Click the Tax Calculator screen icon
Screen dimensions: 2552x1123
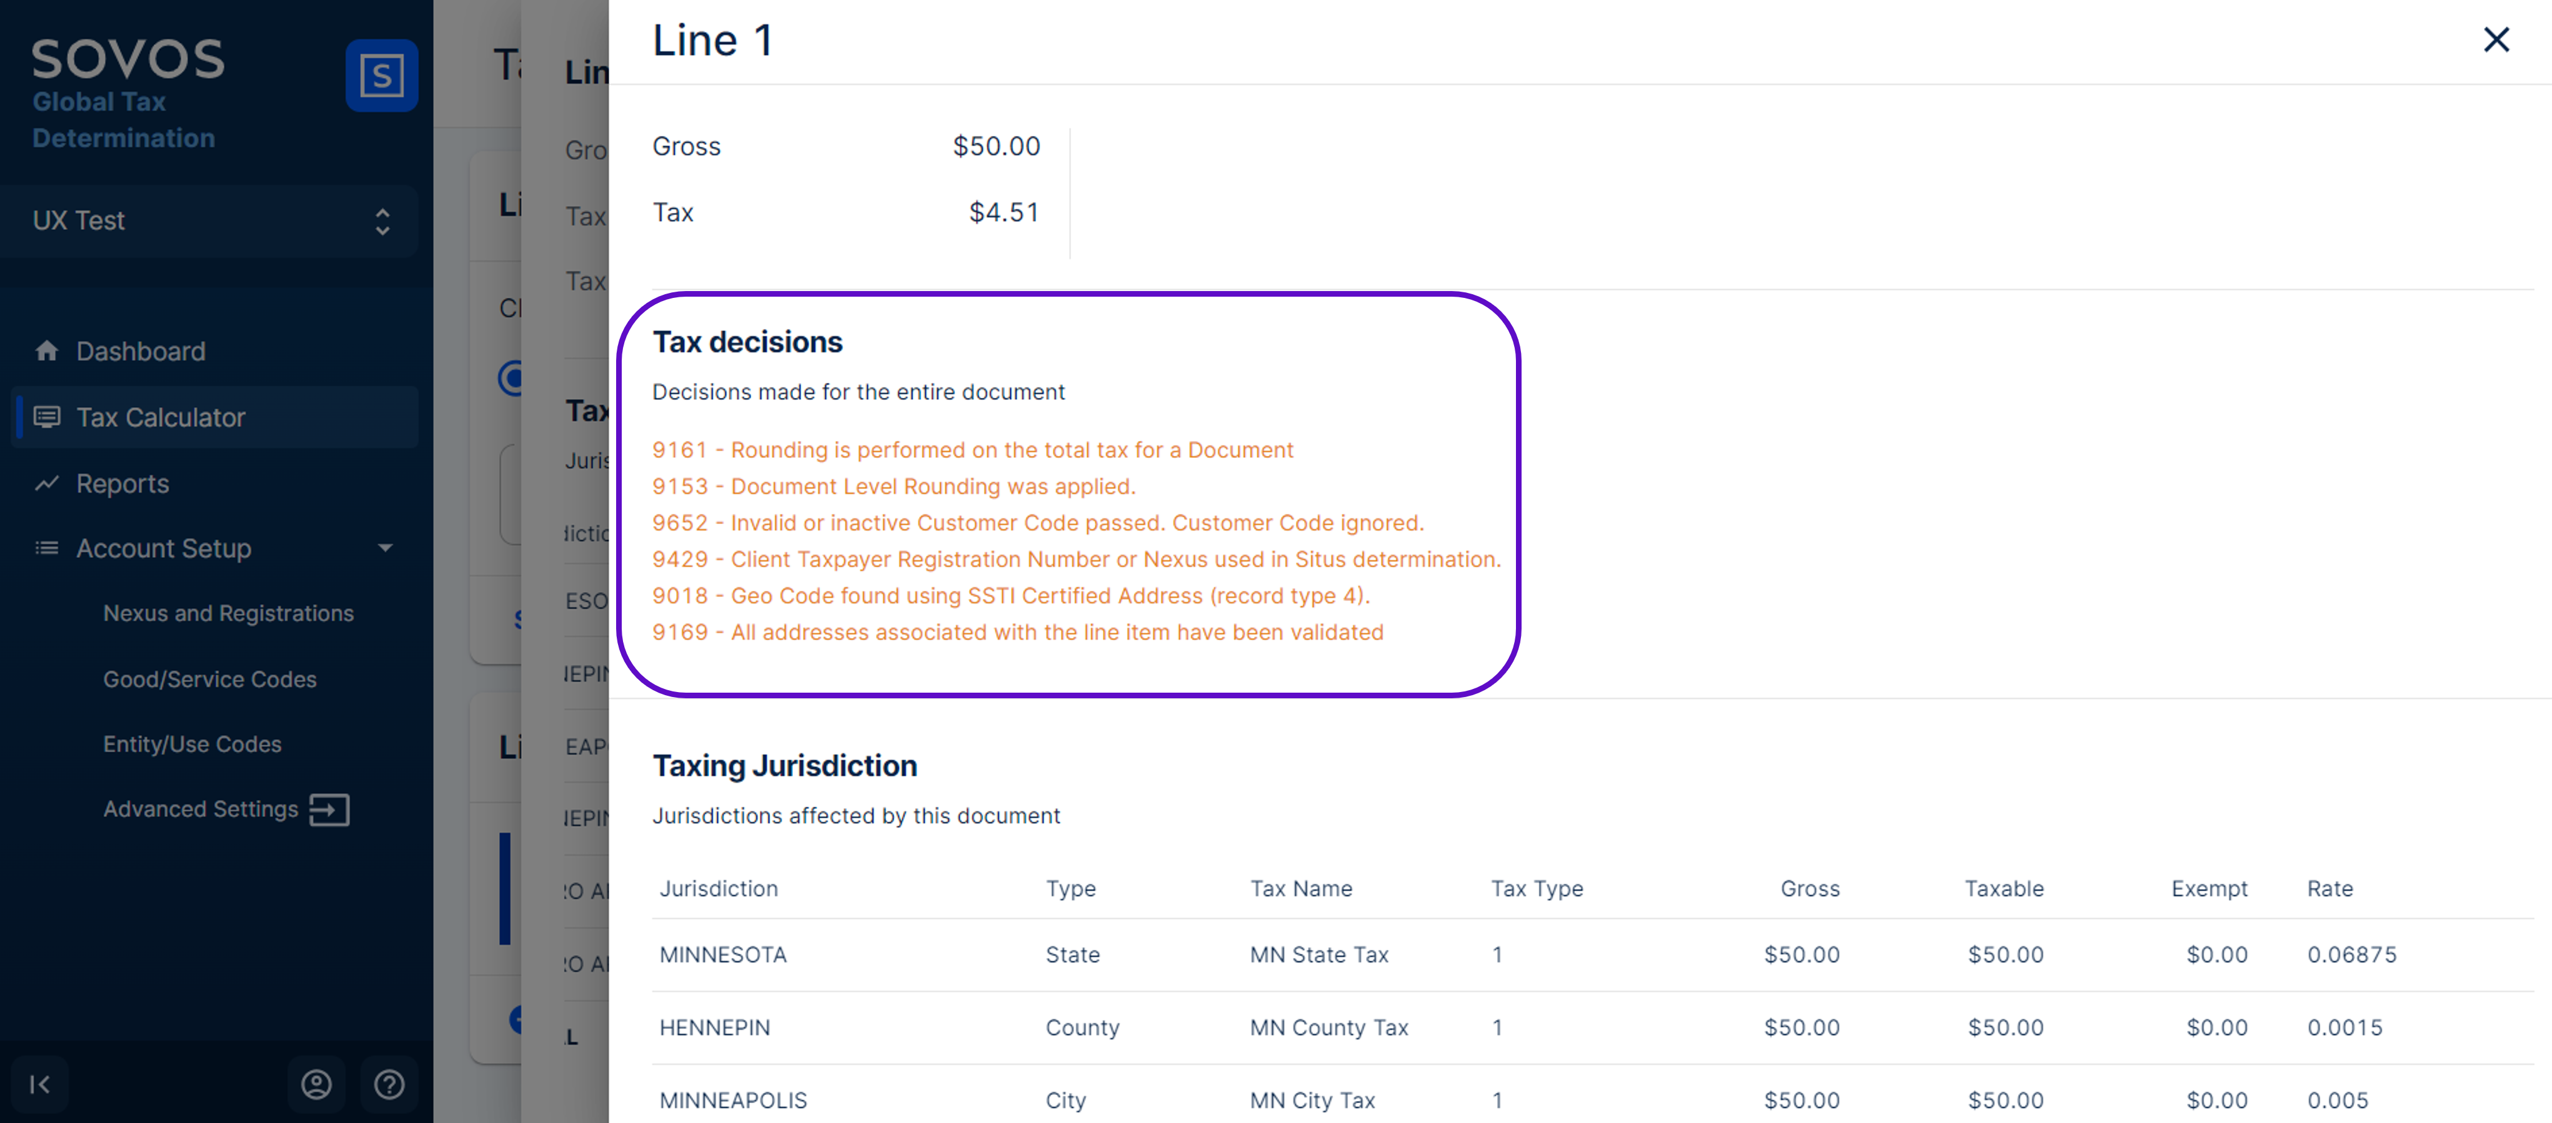47,417
